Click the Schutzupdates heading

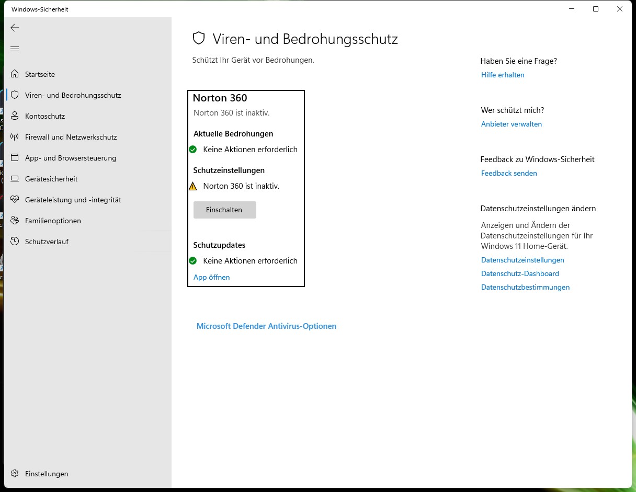click(219, 245)
